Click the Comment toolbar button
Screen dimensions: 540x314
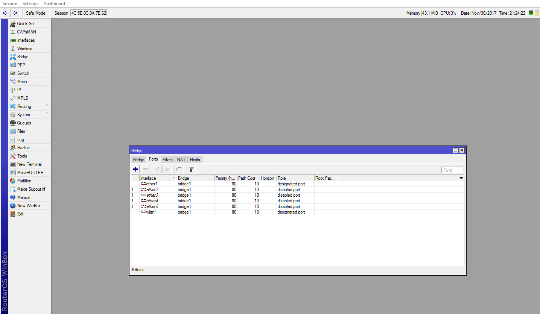[179, 169]
